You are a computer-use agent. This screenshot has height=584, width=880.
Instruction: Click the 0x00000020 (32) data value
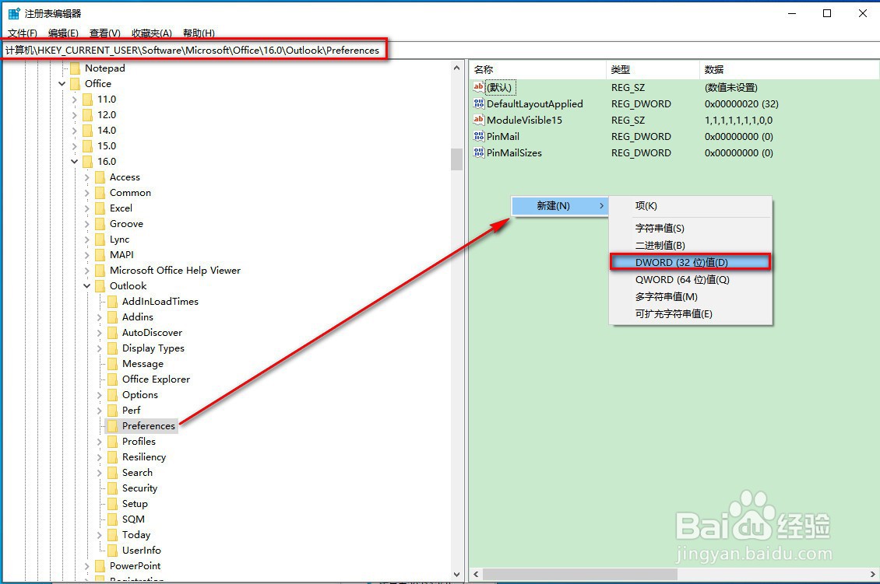pos(741,104)
